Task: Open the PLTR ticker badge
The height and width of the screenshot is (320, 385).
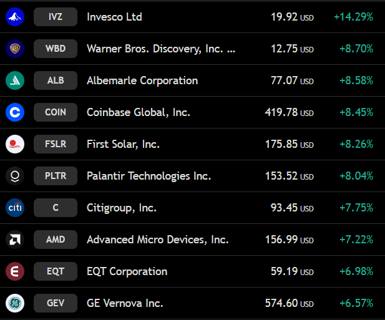Action: pos(56,176)
